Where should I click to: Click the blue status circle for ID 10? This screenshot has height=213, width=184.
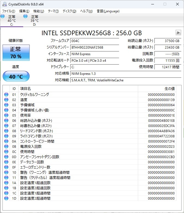(x=6, y=172)
